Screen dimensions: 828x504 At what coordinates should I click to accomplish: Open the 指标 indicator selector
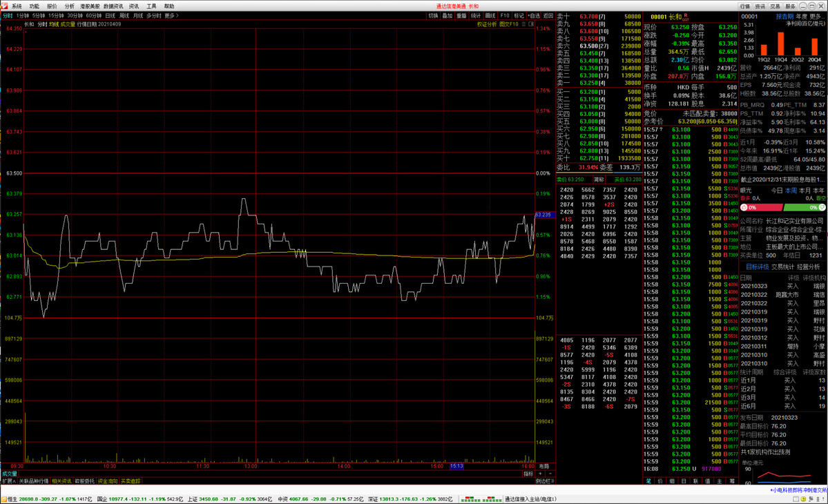pos(528,474)
